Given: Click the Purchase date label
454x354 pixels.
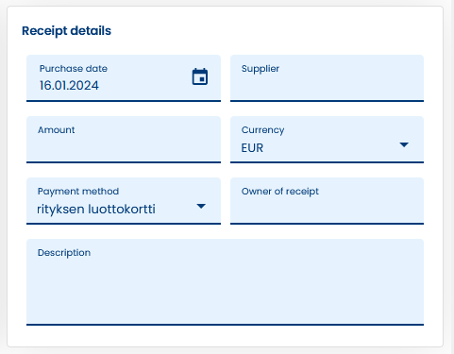Looking at the screenshot, I should click(74, 69).
